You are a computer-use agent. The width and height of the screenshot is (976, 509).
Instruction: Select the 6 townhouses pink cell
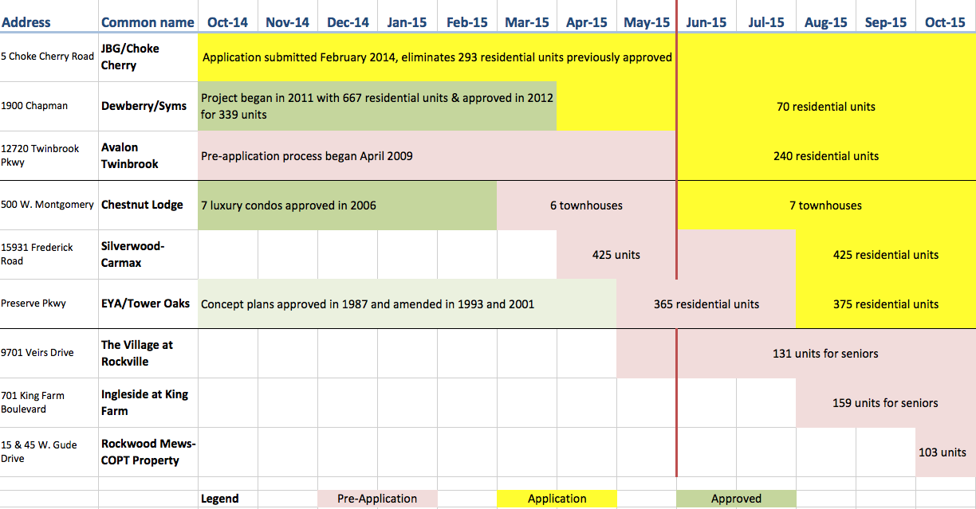click(586, 206)
